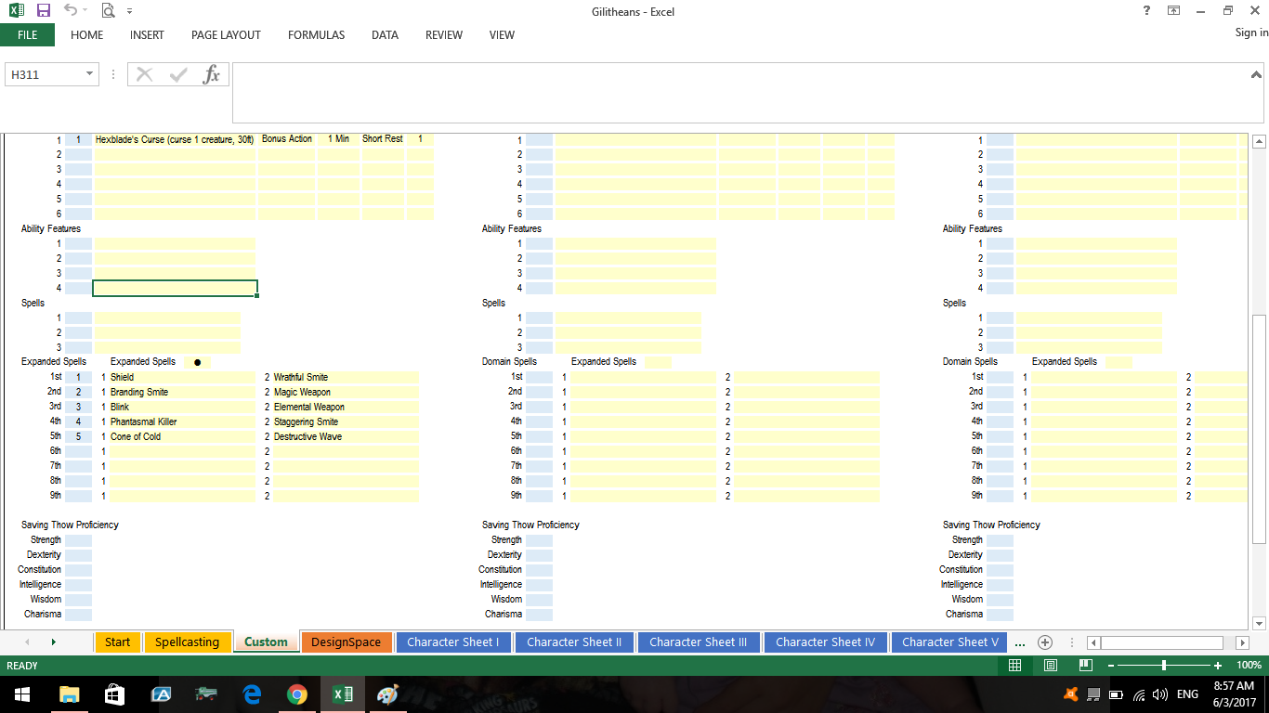Open the PAGE LAYOUT ribbon tab

point(226,35)
